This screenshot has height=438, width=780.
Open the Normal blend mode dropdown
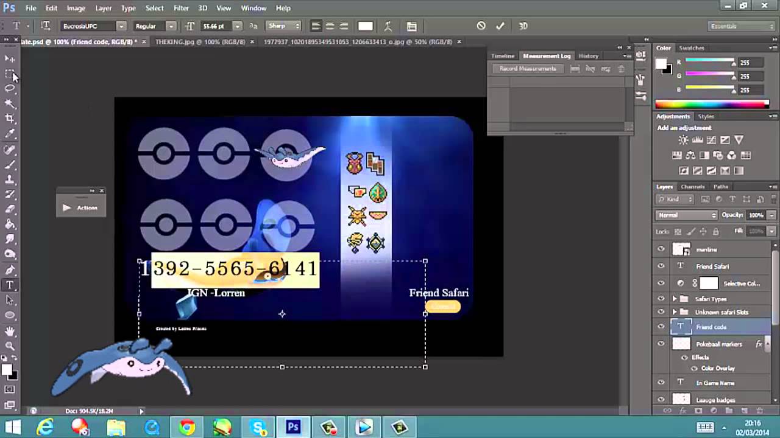[x=687, y=215]
